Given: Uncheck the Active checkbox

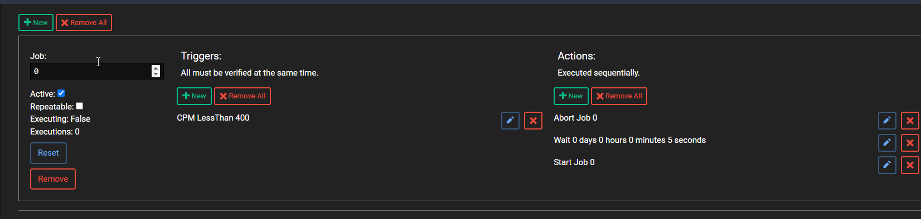Looking at the screenshot, I should coord(61,93).
